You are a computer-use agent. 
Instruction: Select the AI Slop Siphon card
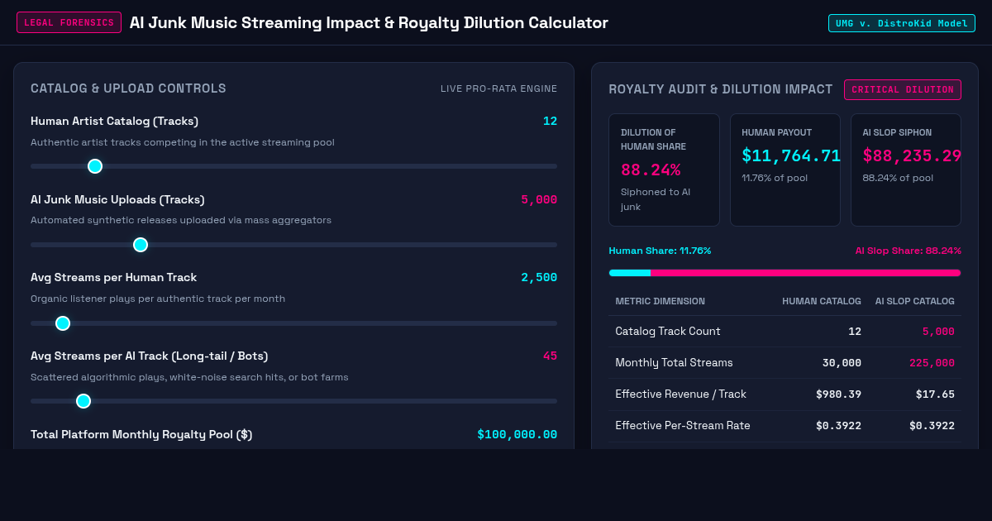(x=906, y=170)
